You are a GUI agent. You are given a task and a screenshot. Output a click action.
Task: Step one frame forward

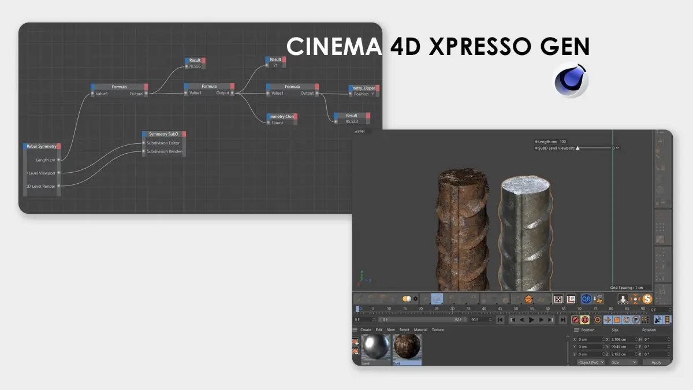pyautogui.click(x=541, y=320)
